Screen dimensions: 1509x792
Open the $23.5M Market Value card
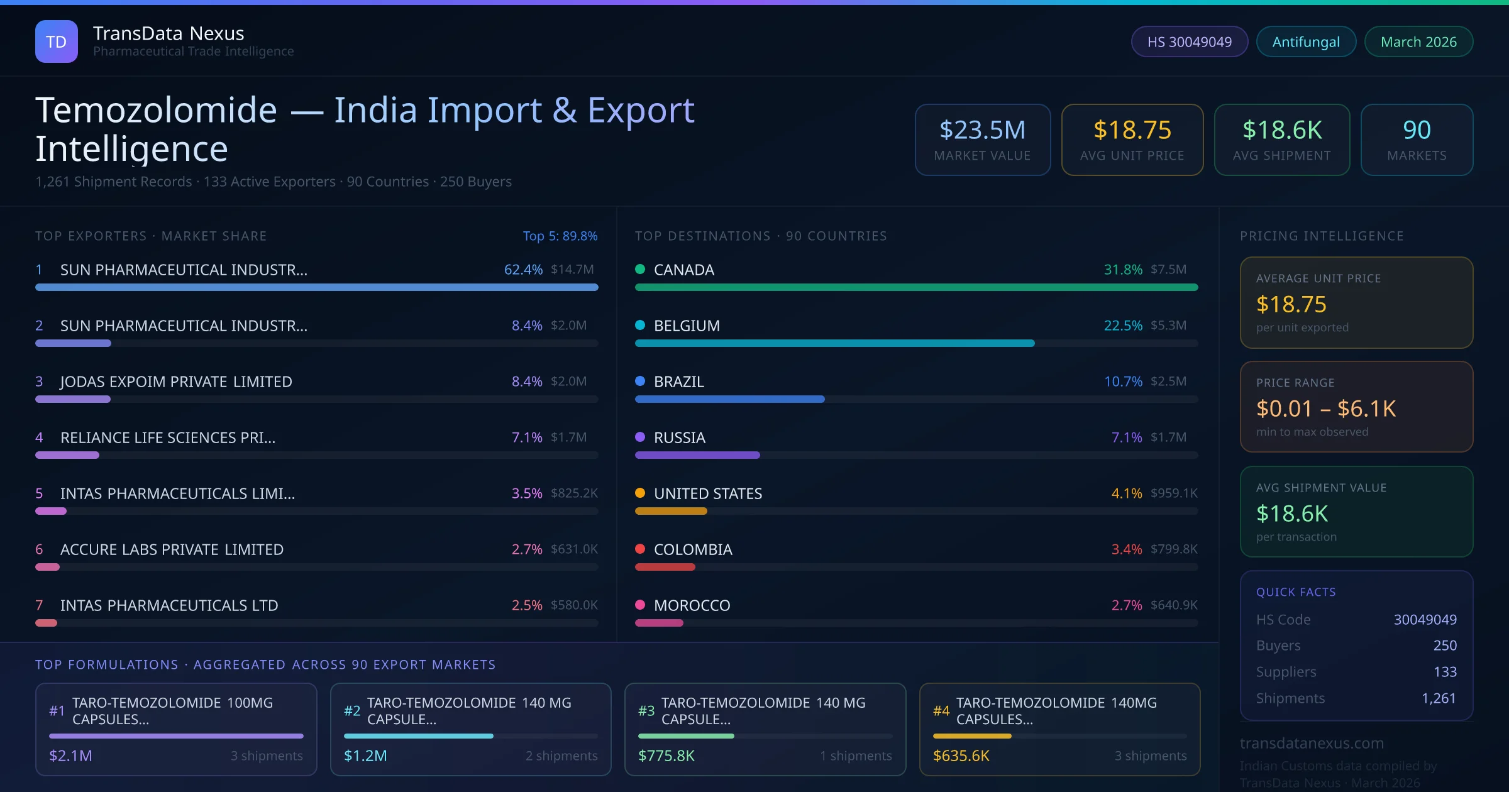[x=982, y=140]
